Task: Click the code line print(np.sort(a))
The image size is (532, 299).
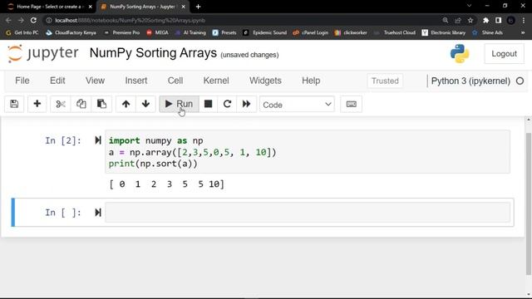Action: [x=153, y=164]
